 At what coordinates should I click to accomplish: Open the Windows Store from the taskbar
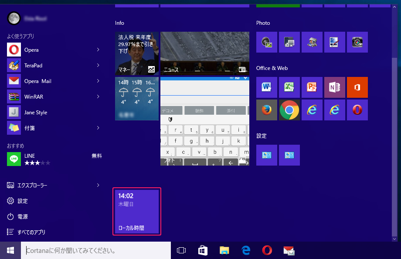point(203,250)
